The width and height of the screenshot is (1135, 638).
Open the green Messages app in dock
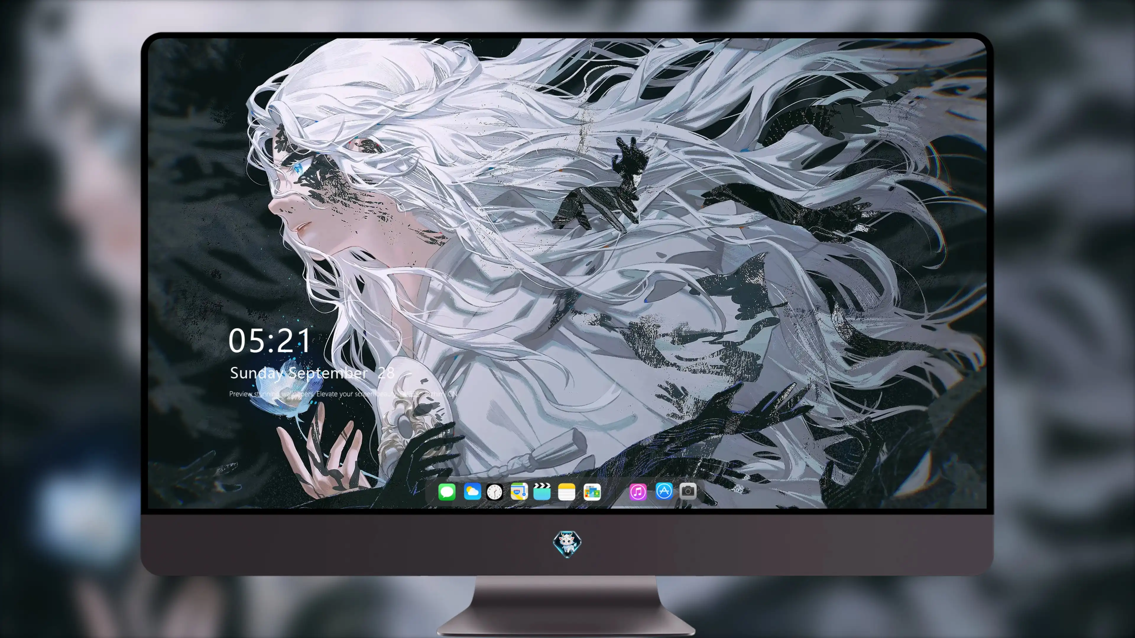click(447, 492)
